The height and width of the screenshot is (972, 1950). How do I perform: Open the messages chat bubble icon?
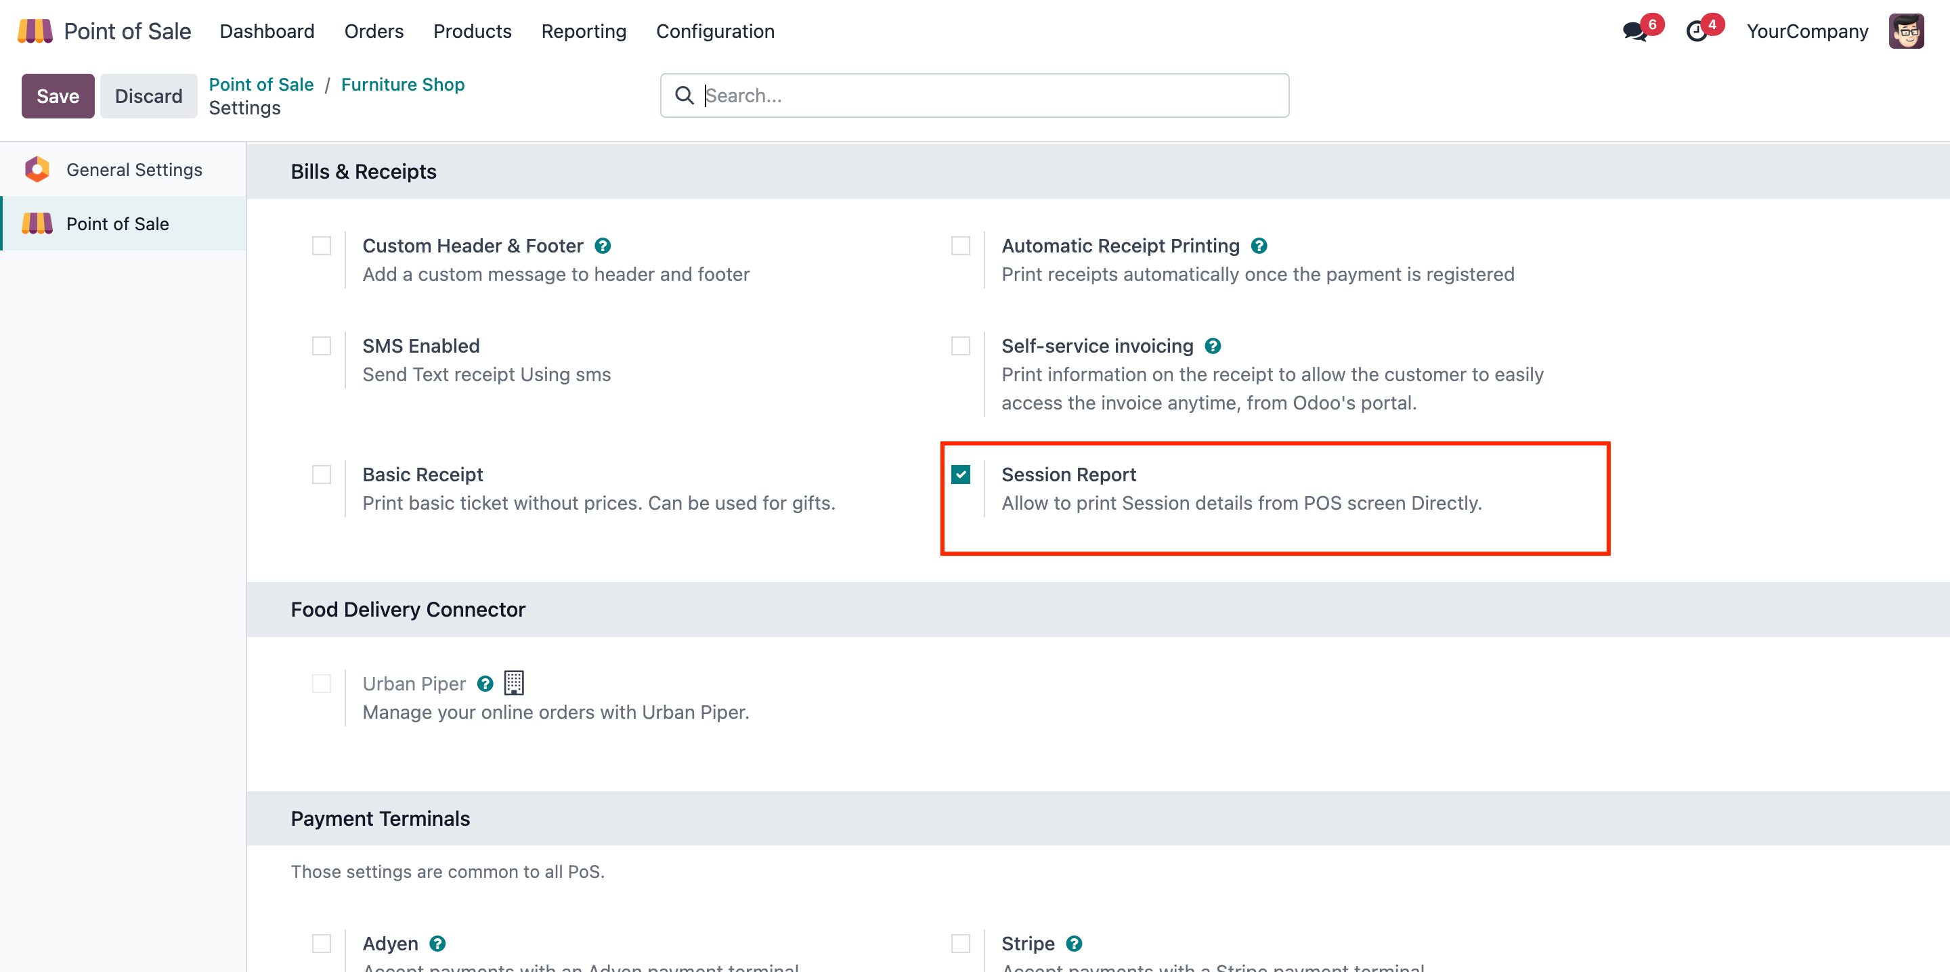click(x=1634, y=32)
